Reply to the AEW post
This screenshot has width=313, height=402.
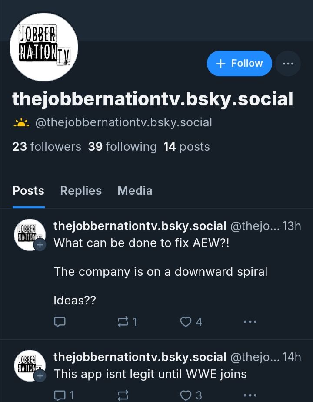pos(60,322)
